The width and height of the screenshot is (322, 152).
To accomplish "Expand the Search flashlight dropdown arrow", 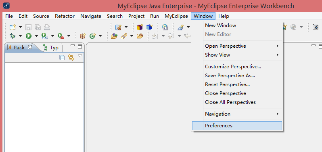I will pos(132,36).
